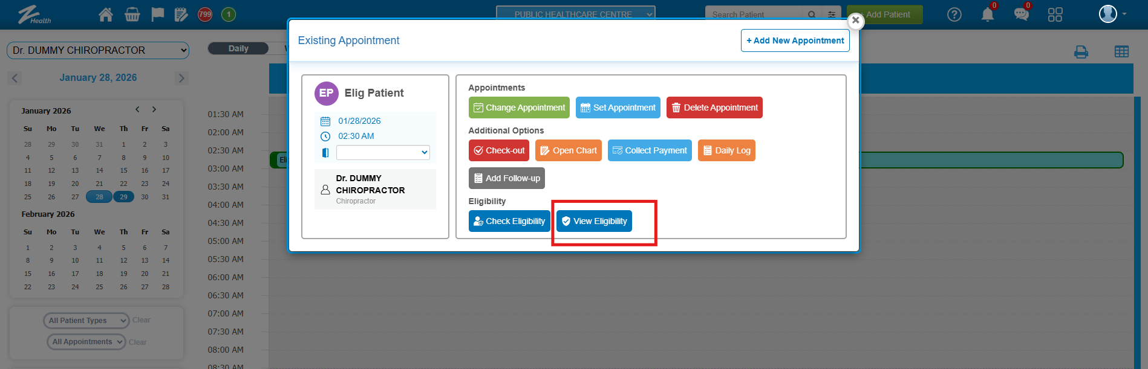Open the apps grid icon
This screenshot has height=369, width=1148.
[1055, 14]
